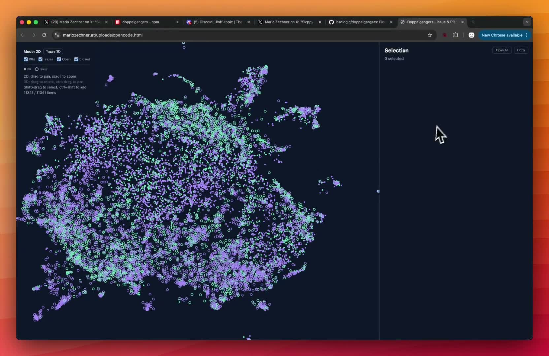Image resolution: width=549 pixels, height=356 pixels.
Task: Reload the page with the refresh icon
Action: tap(44, 35)
